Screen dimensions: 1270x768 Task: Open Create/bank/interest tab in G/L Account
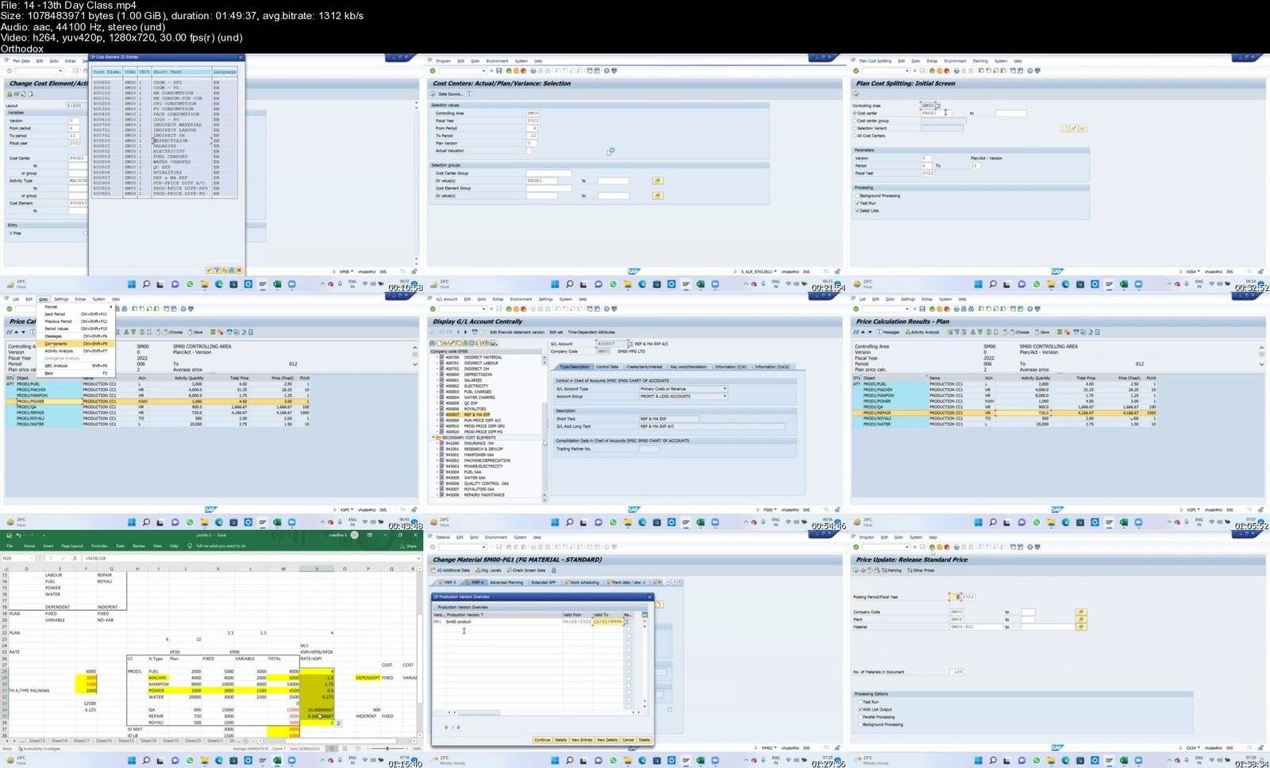pos(645,367)
